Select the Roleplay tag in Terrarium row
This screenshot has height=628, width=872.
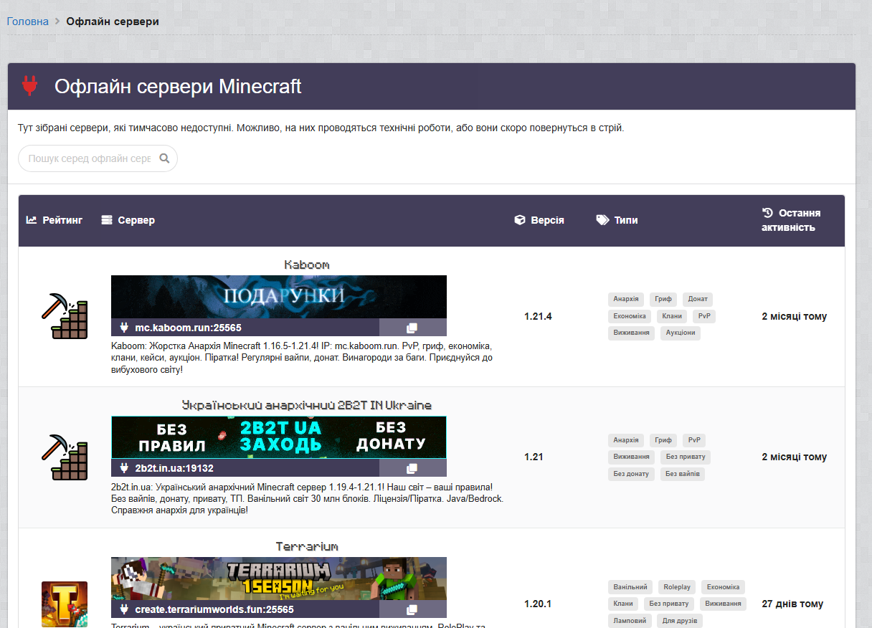[677, 587]
